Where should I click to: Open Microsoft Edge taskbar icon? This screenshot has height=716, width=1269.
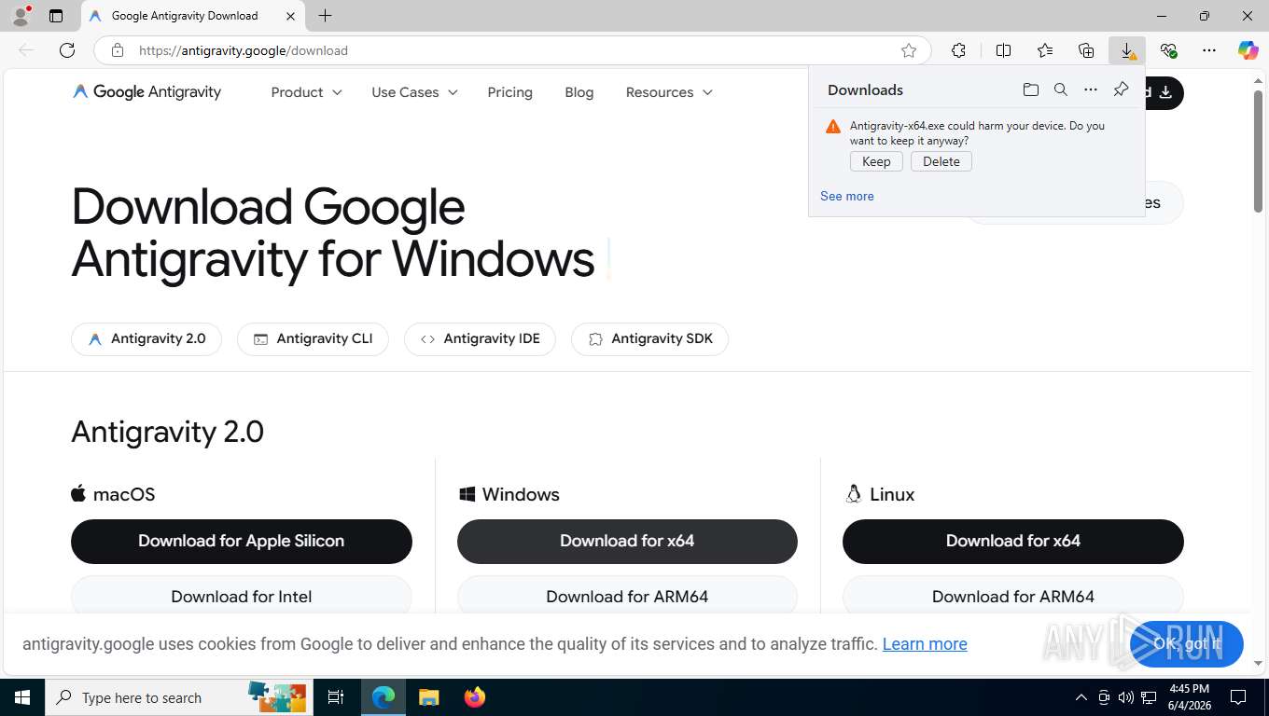(383, 697)
